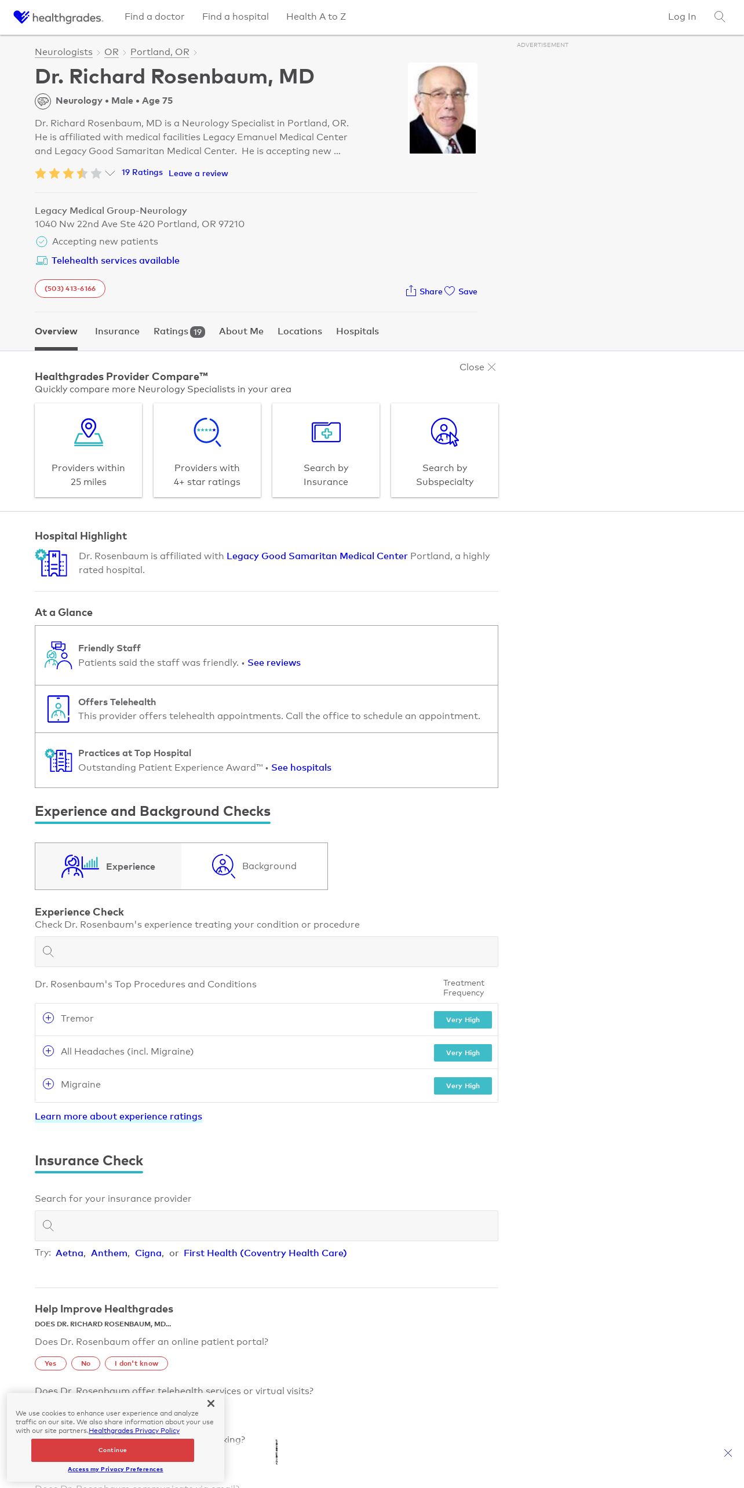Switch to the Insurance tab
The image size is (744, 1488).
pos(117,331)
